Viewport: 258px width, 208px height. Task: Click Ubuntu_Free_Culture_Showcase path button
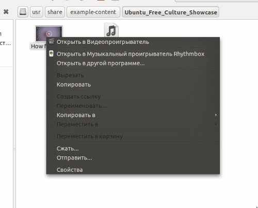[171, 12]
